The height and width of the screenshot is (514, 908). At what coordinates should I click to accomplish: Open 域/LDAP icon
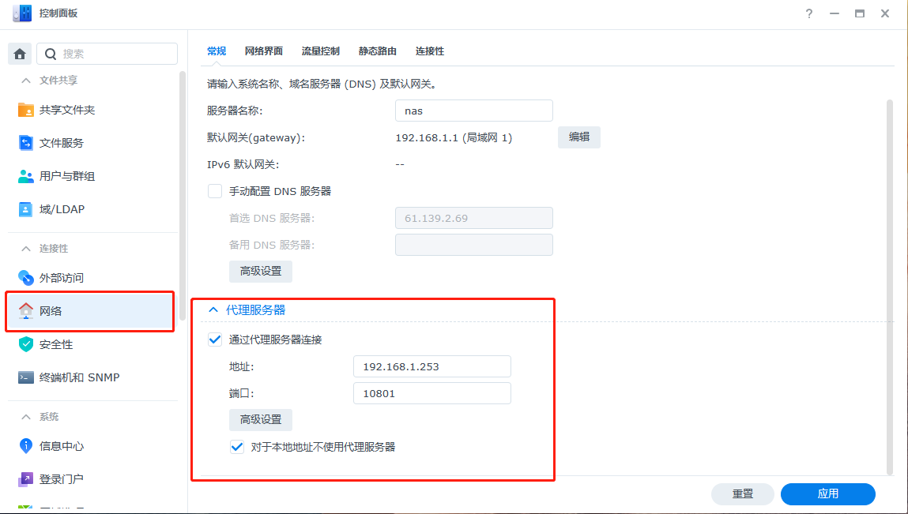(25, 209)
